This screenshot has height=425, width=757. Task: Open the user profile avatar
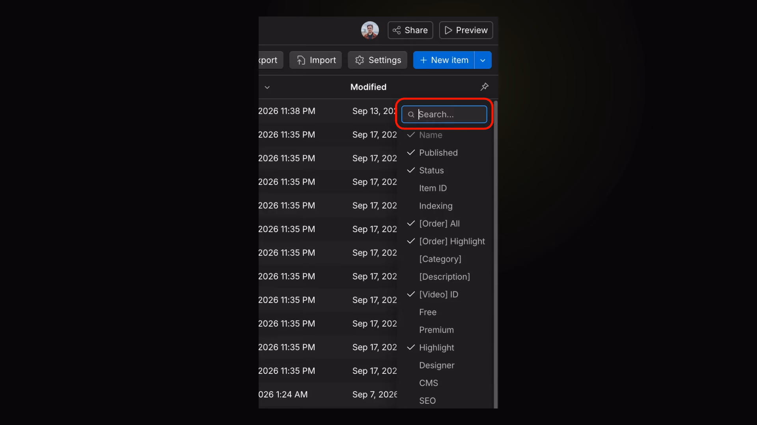[x=370, y=30]
